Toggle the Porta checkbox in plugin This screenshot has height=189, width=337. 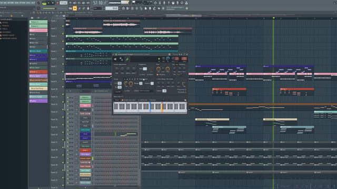tap(140, 75)
